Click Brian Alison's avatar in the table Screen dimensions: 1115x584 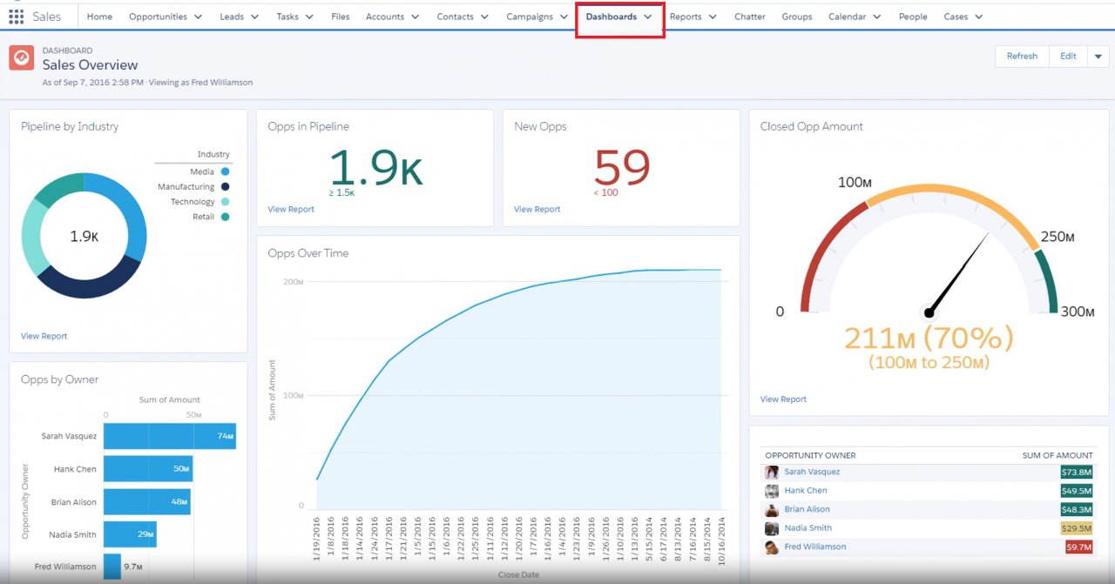[x=772, y=509]
